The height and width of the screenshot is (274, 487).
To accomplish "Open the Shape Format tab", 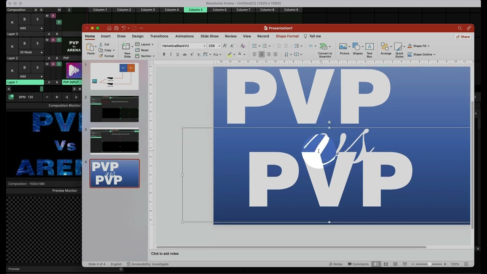I will (287, 36).
